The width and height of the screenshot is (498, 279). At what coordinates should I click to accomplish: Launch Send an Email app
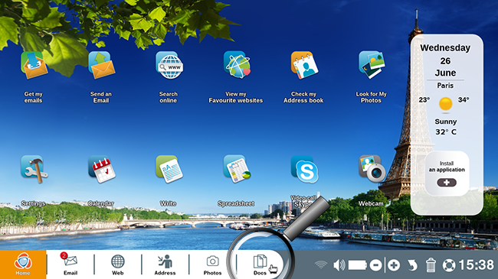tap(101, 65)
